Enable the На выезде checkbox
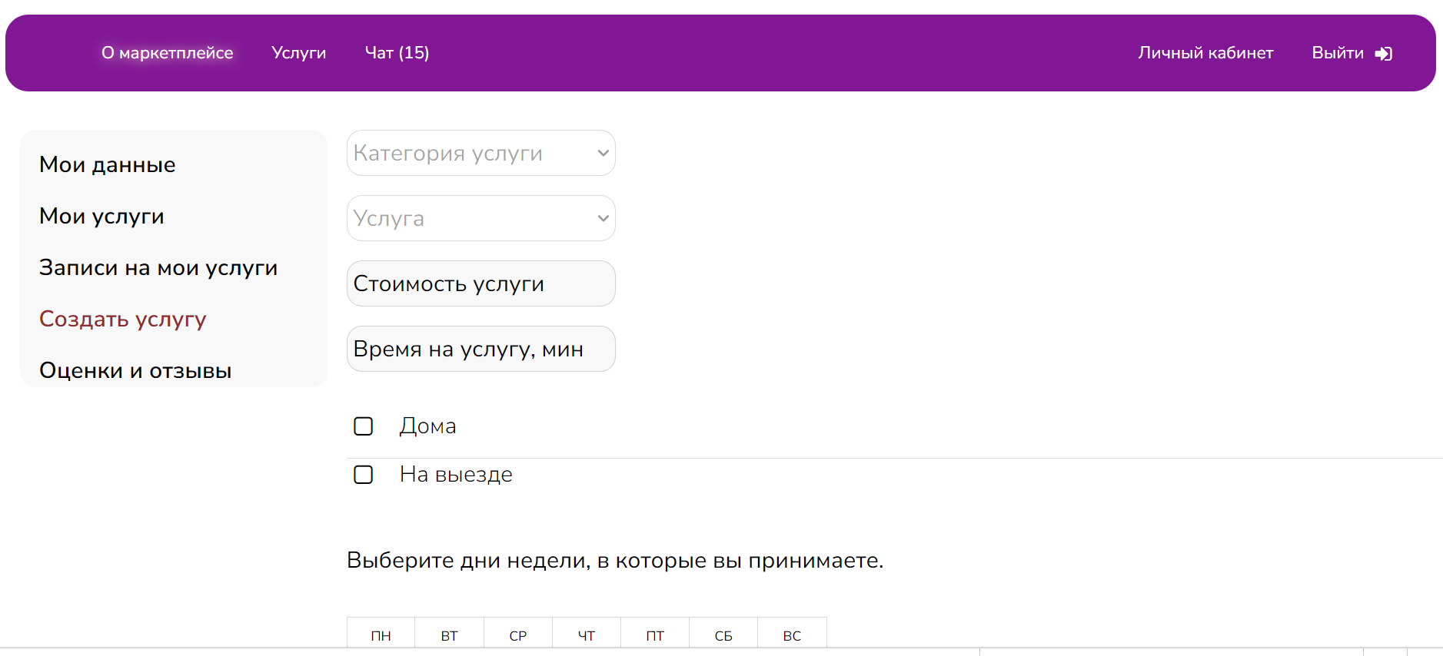 click(363, 475)
